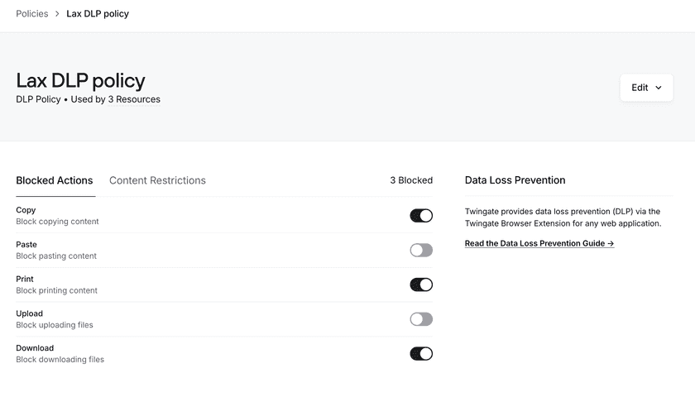Switch to the Content Restrictions tab
The width and height of the screenshot is (695, 397).
(x=157, y=180)
